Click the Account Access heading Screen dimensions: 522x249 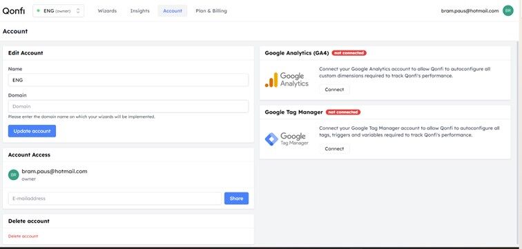(29, 155)
